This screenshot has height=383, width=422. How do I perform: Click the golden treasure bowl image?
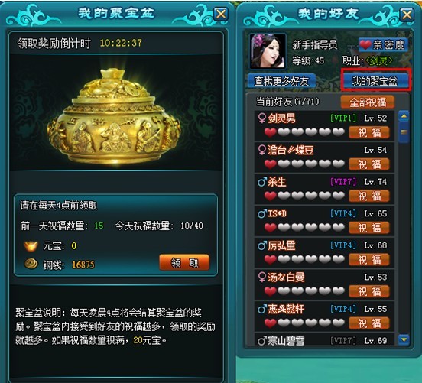pyautogui.click(x=114, y=117)
